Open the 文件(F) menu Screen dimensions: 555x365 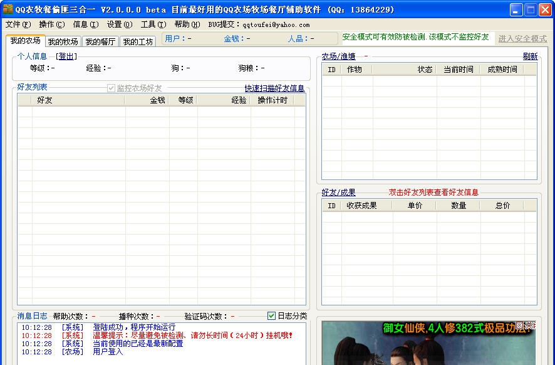tap(17, 24)
